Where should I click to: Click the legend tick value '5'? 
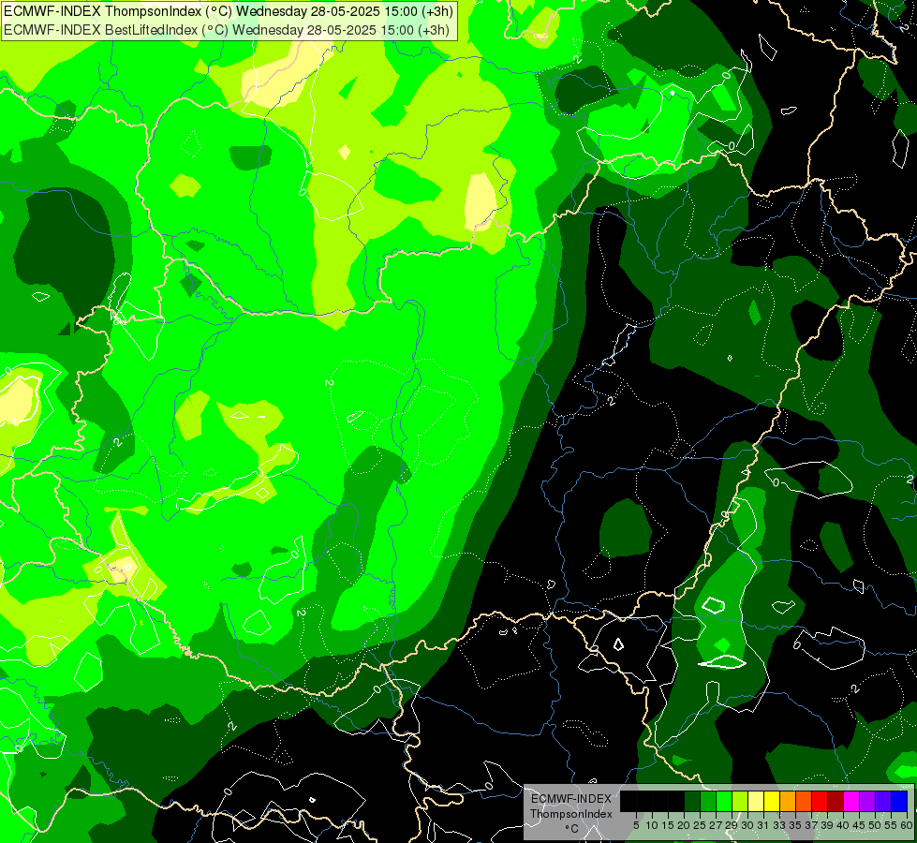(x=636, y=825)
